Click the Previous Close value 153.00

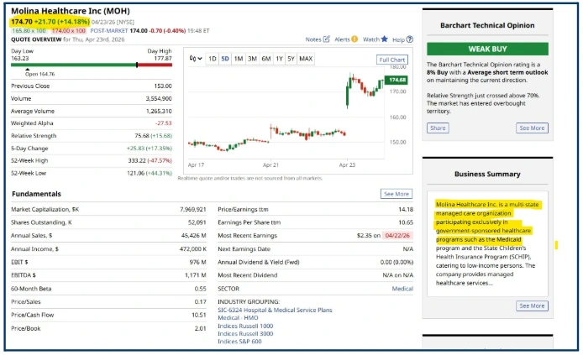(163, 86)
